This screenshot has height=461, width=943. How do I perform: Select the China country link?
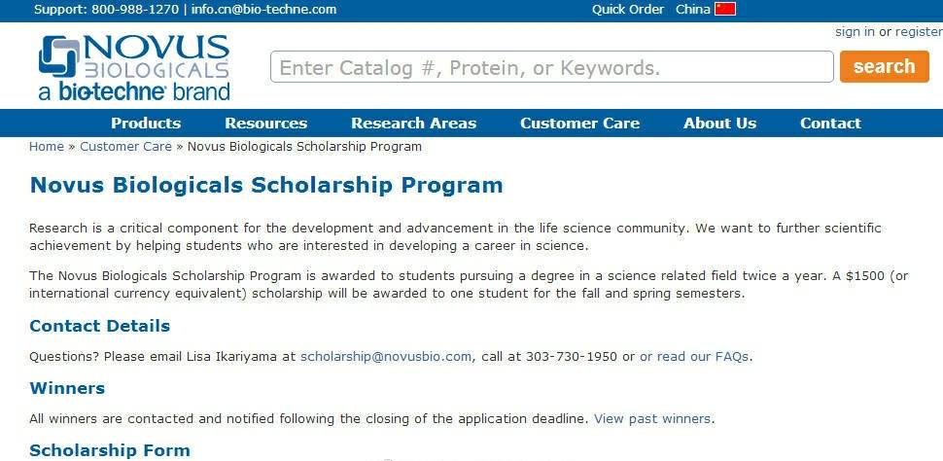pos(692,10)
